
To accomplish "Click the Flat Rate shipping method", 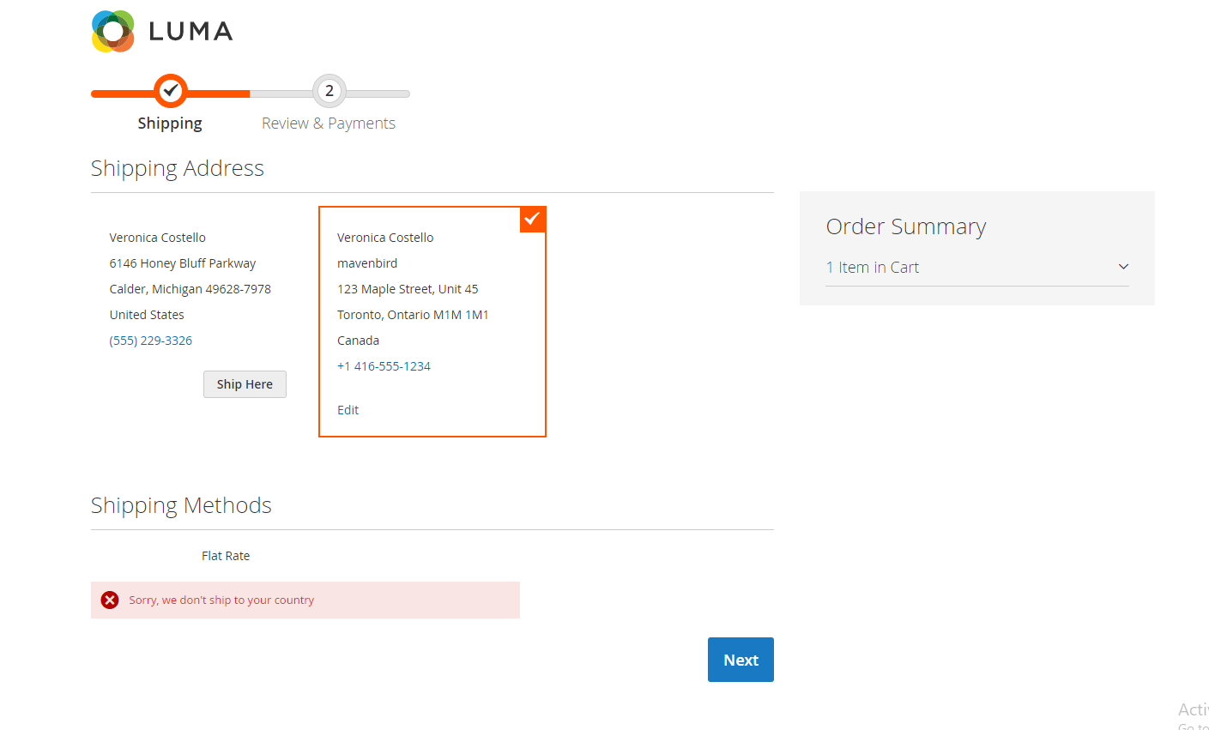I will [226, 556].
